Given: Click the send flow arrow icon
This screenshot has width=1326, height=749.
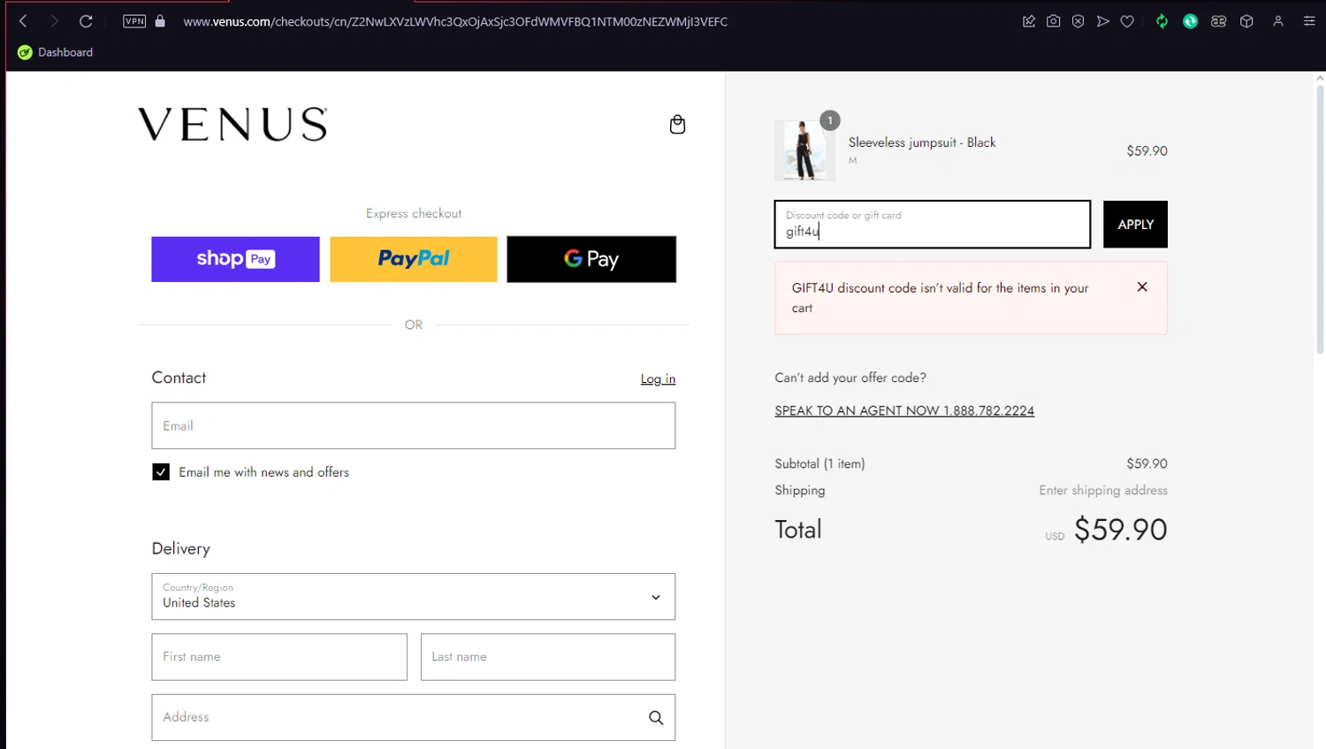Looking at the screenshot, I should 1103,21.
